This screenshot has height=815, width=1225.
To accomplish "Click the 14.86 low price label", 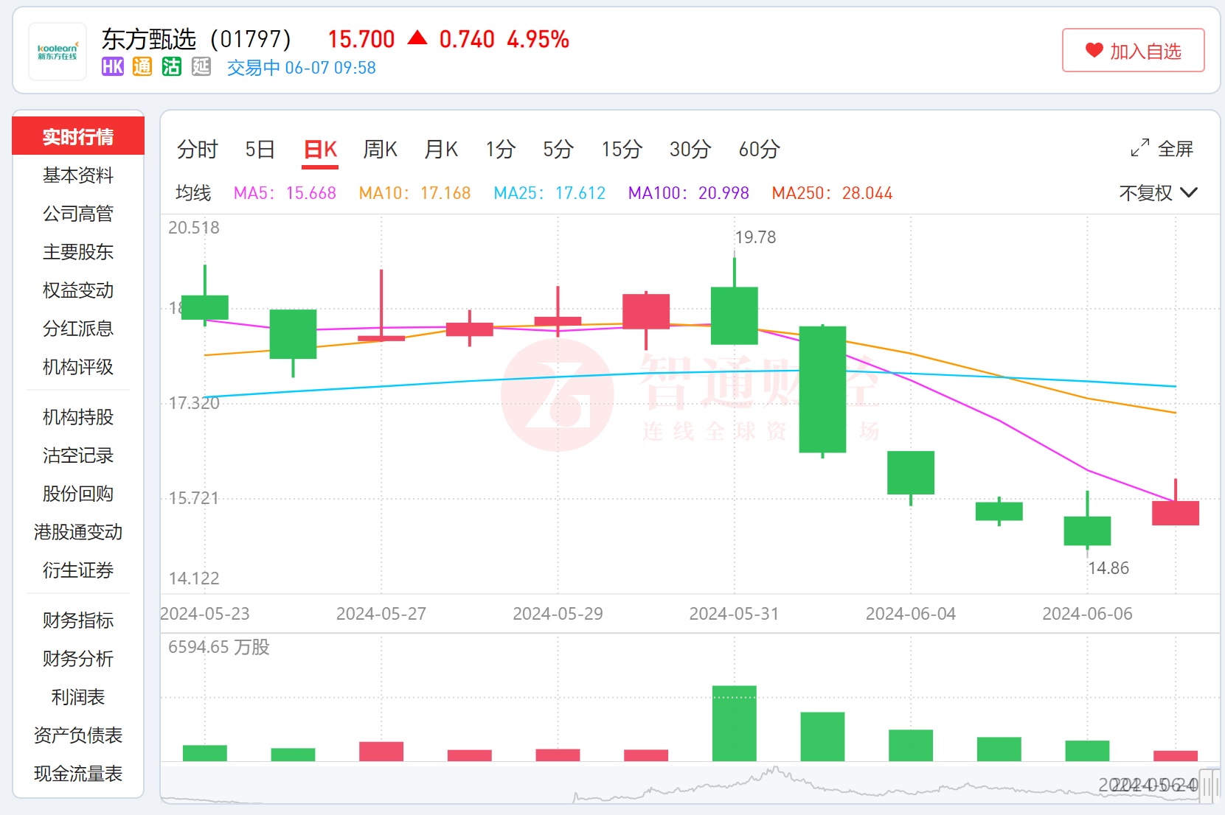I will click(1108, 568).
